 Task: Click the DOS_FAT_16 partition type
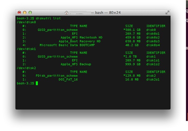tap(68, 79)
